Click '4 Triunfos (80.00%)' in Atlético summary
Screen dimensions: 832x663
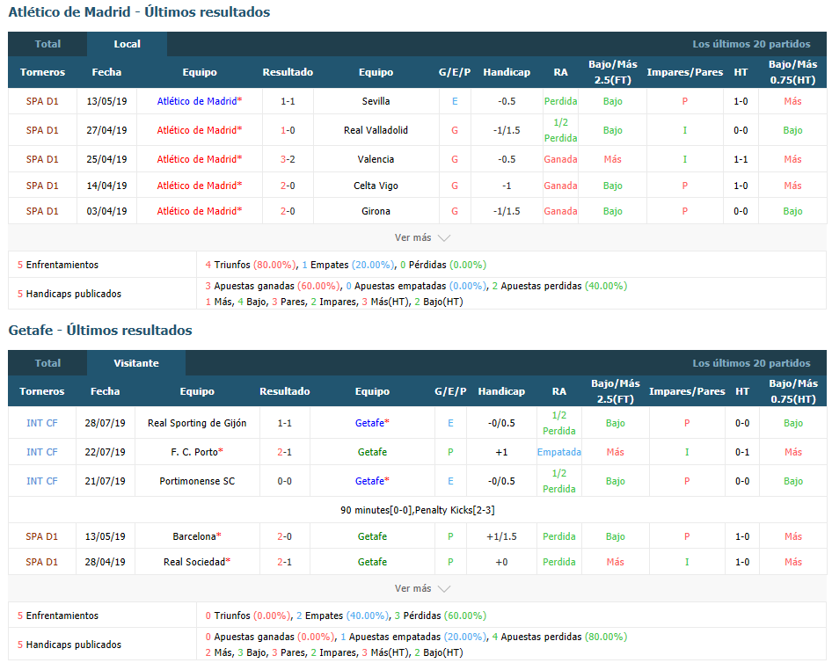(251, 265)
